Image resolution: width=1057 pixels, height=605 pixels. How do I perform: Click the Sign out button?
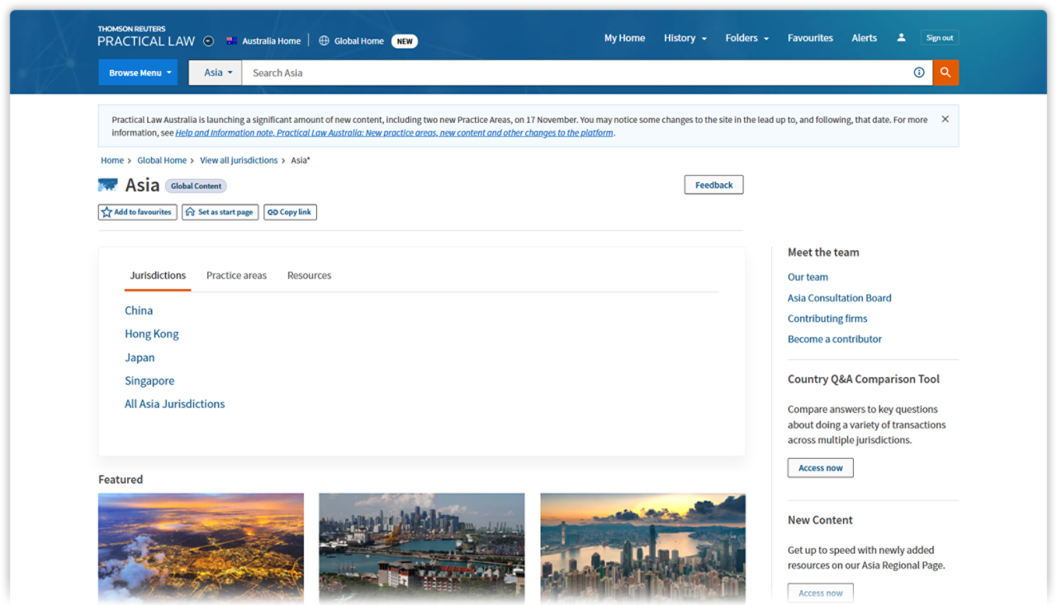point(939,37)
